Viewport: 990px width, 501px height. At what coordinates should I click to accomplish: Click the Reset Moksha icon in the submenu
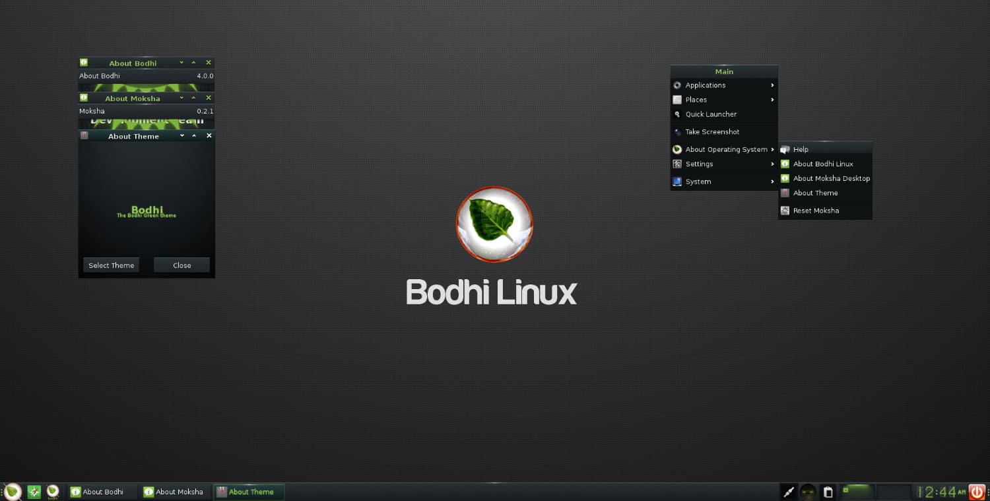pyautogui.click(x=785, y=211)
